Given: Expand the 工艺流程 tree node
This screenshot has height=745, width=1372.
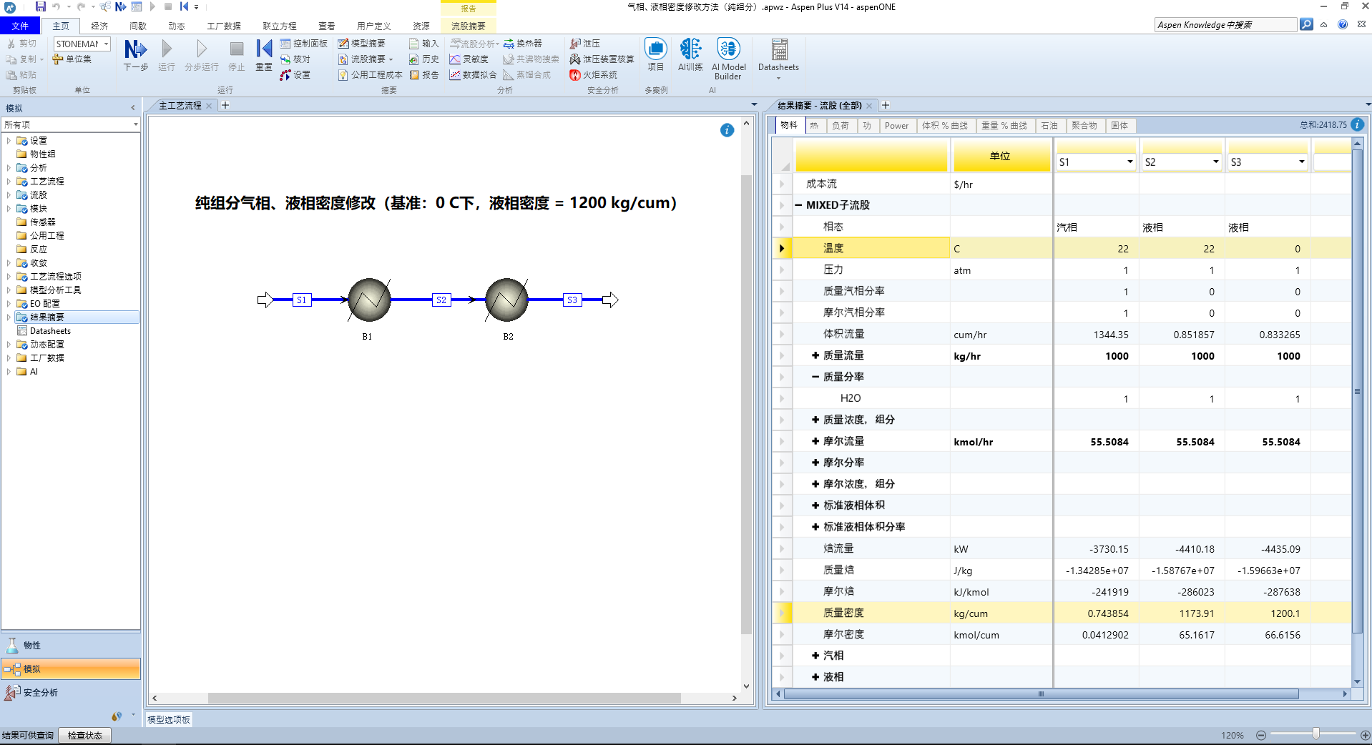Looking at the screenshot, I should tap(9, 182).
